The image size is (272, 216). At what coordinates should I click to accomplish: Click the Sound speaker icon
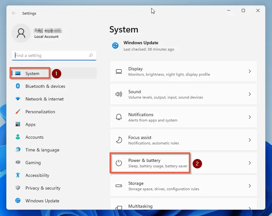119,94
